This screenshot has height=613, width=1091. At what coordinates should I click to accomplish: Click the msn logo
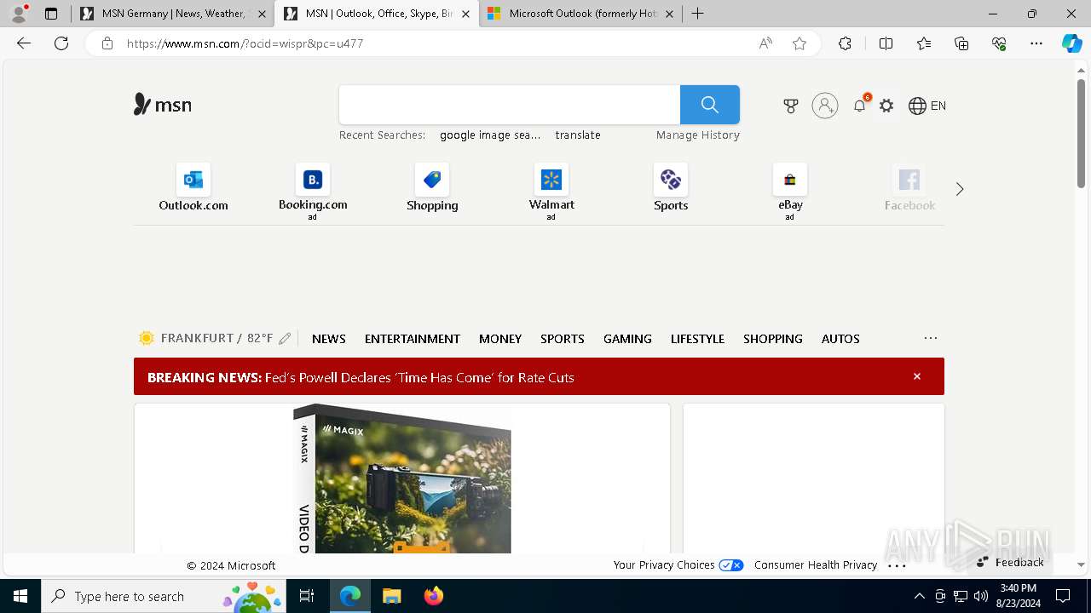coord(163,105)
